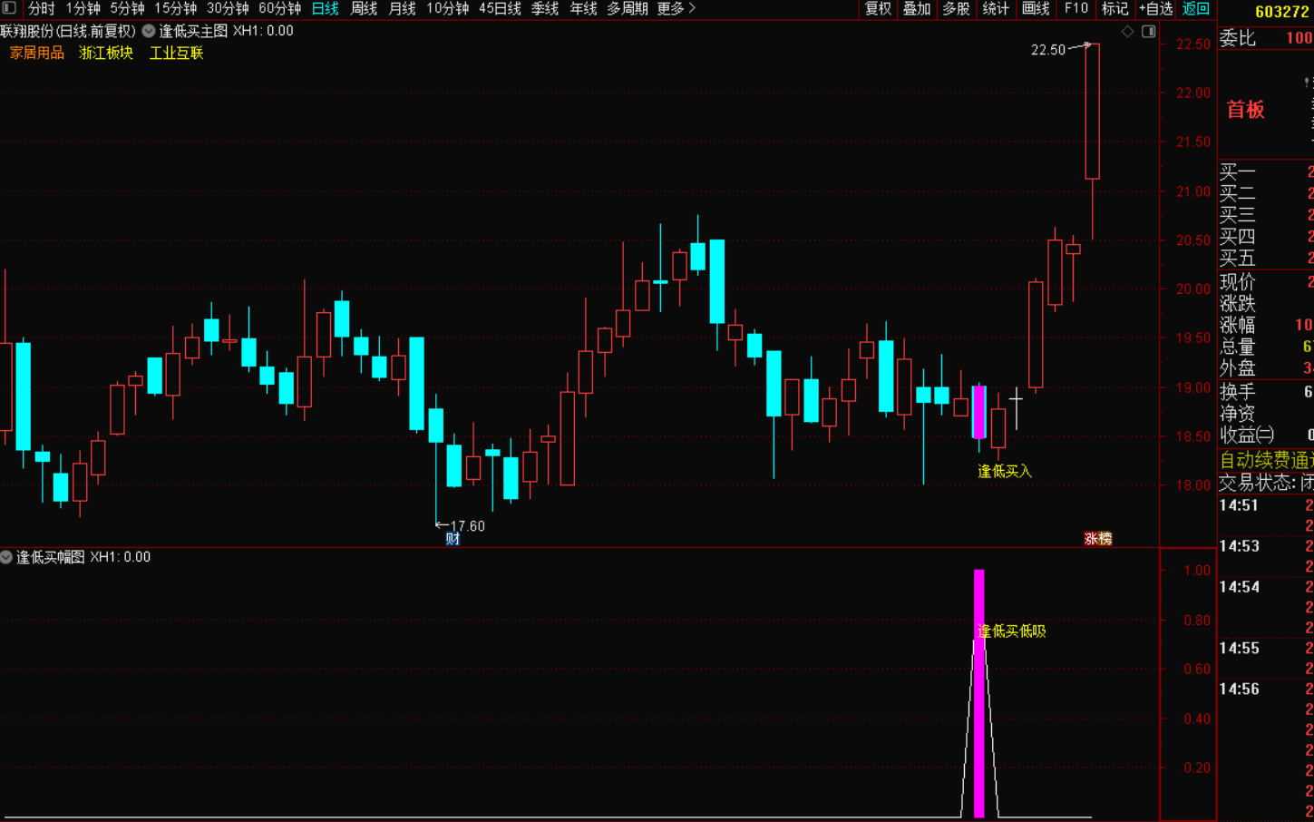Click the blue 财 marker icon
Image resolution: width=1314 pixels, height=822 pixels.
click(x=453, y=539)
